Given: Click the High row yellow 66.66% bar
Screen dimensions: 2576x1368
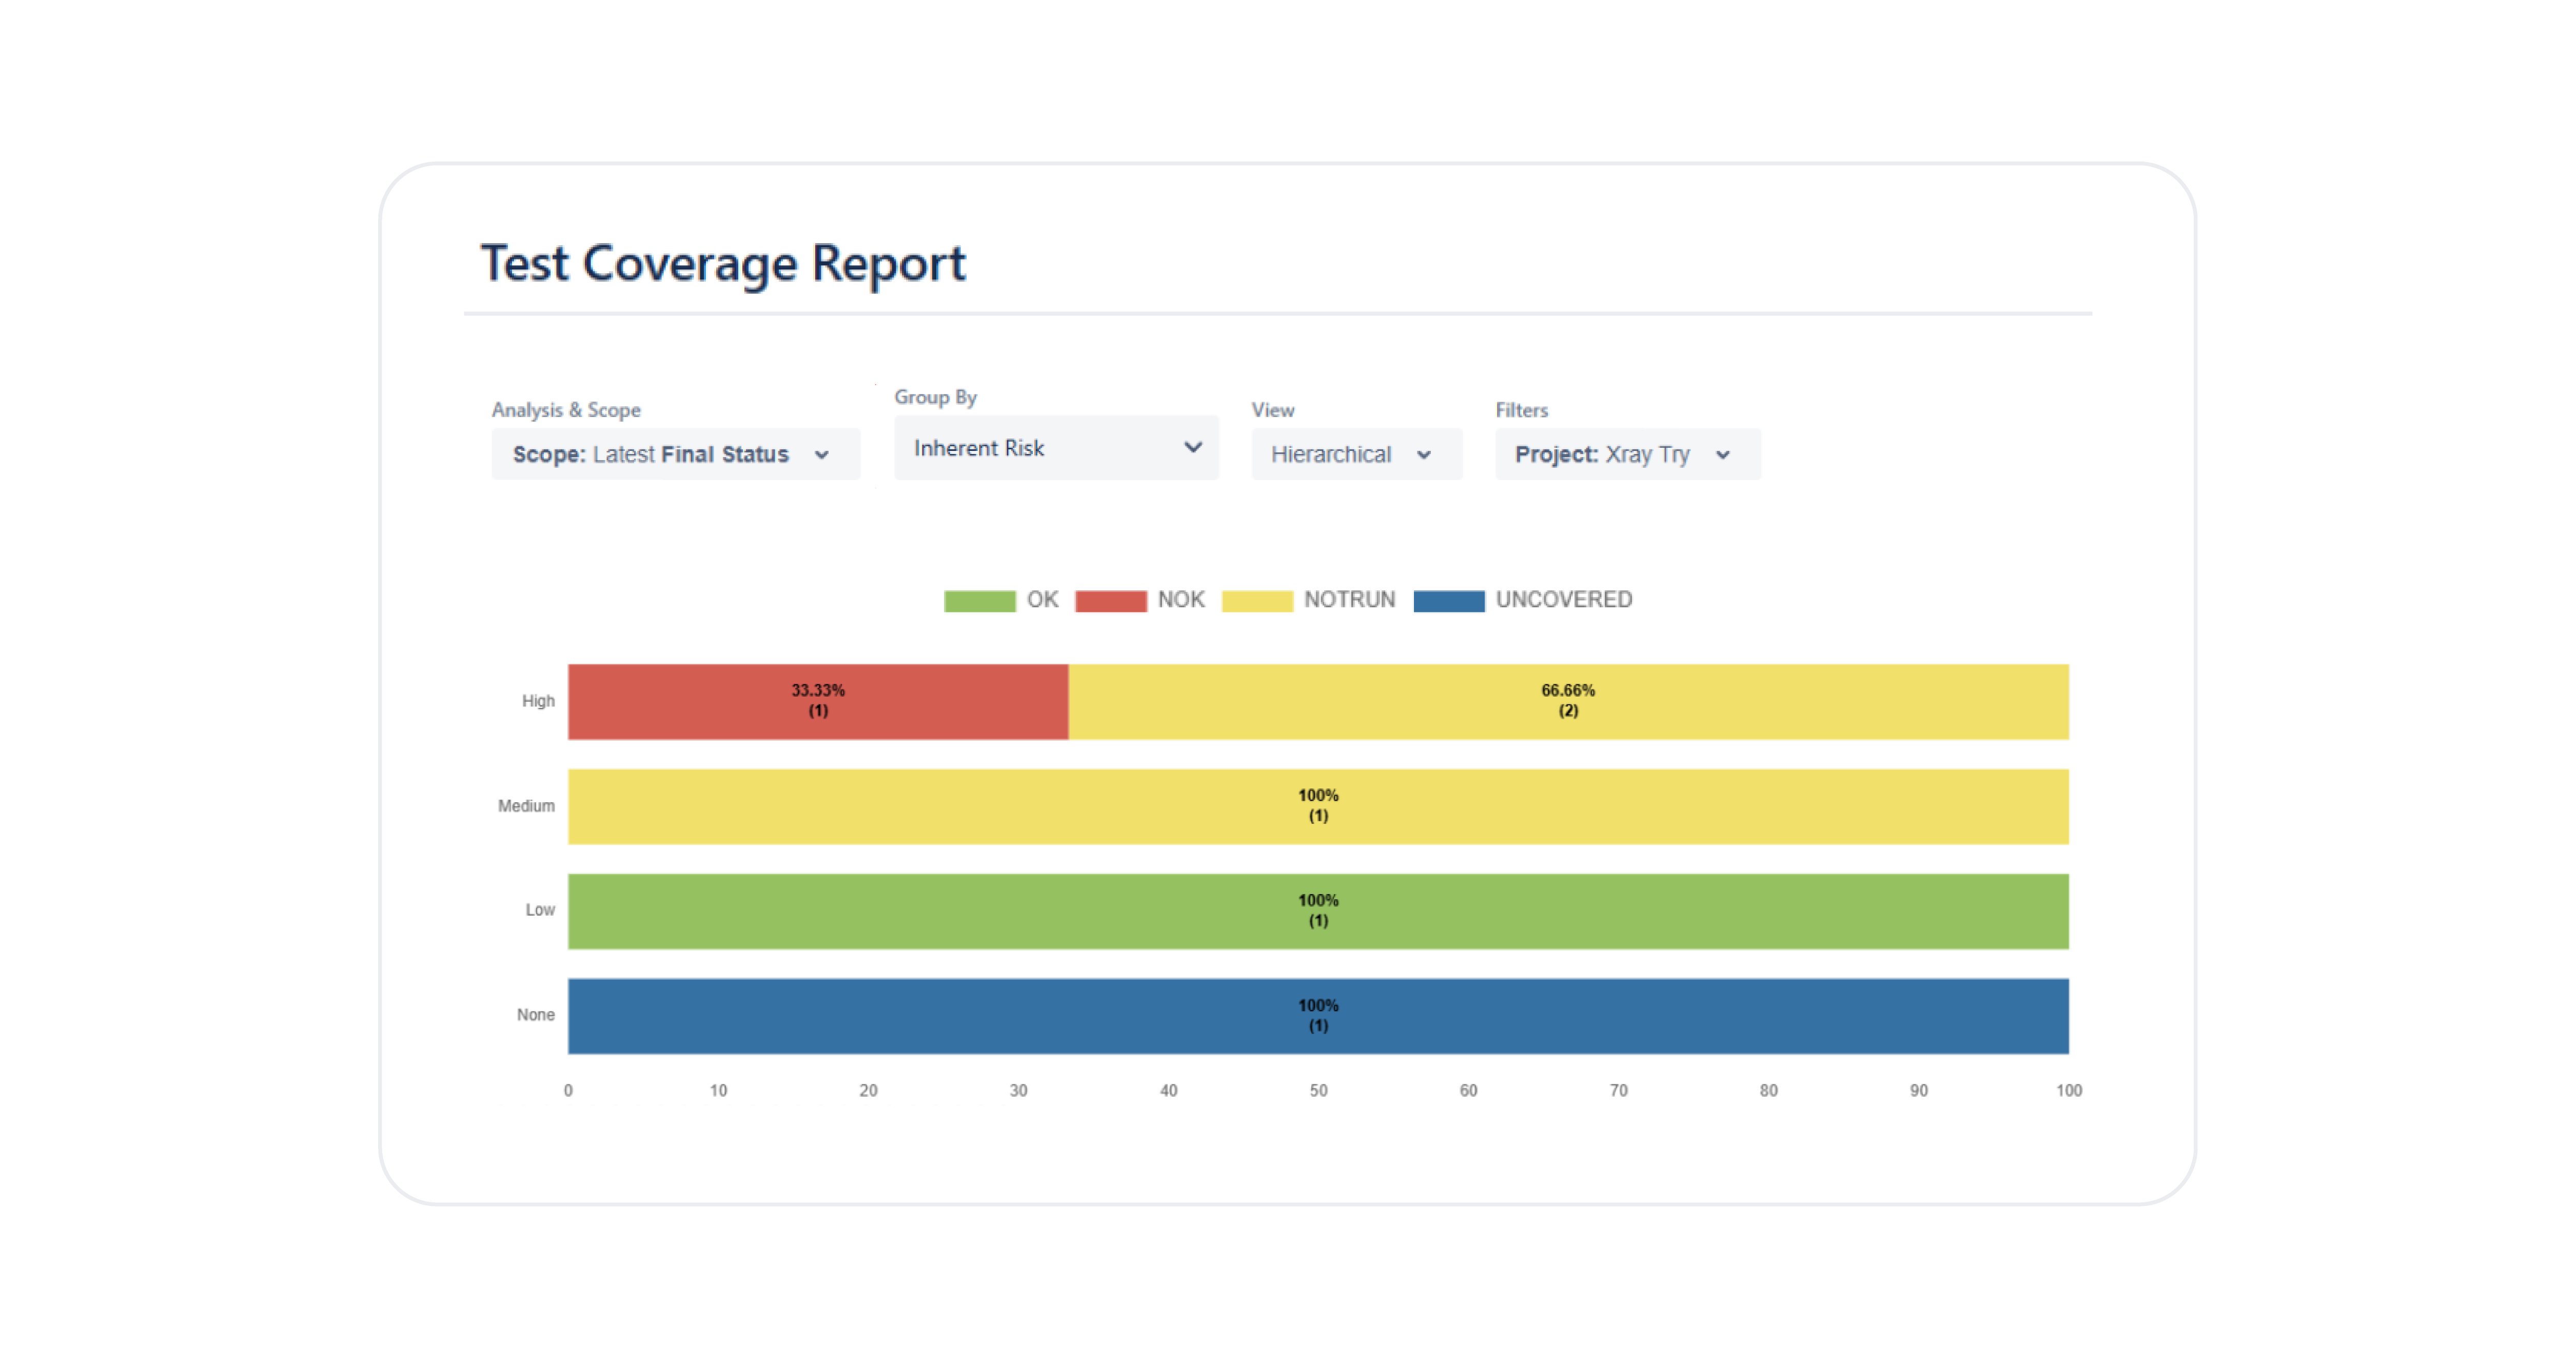Looking at the screenshot, I should (x=1568, y=701).
